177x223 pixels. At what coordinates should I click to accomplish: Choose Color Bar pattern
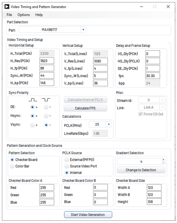pyautogui.click(x=12, y=166)
